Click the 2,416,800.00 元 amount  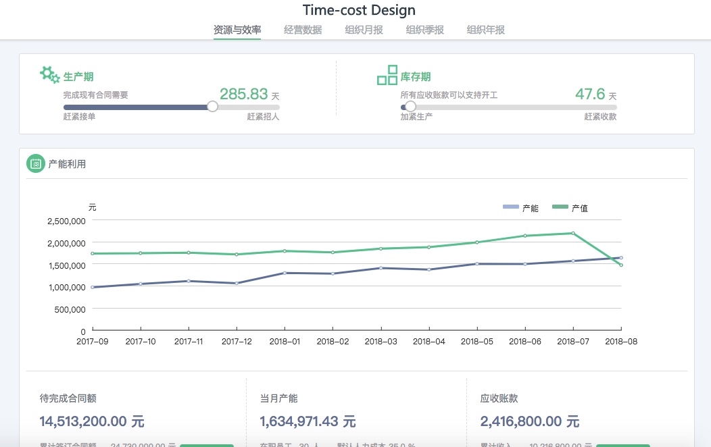530,421
